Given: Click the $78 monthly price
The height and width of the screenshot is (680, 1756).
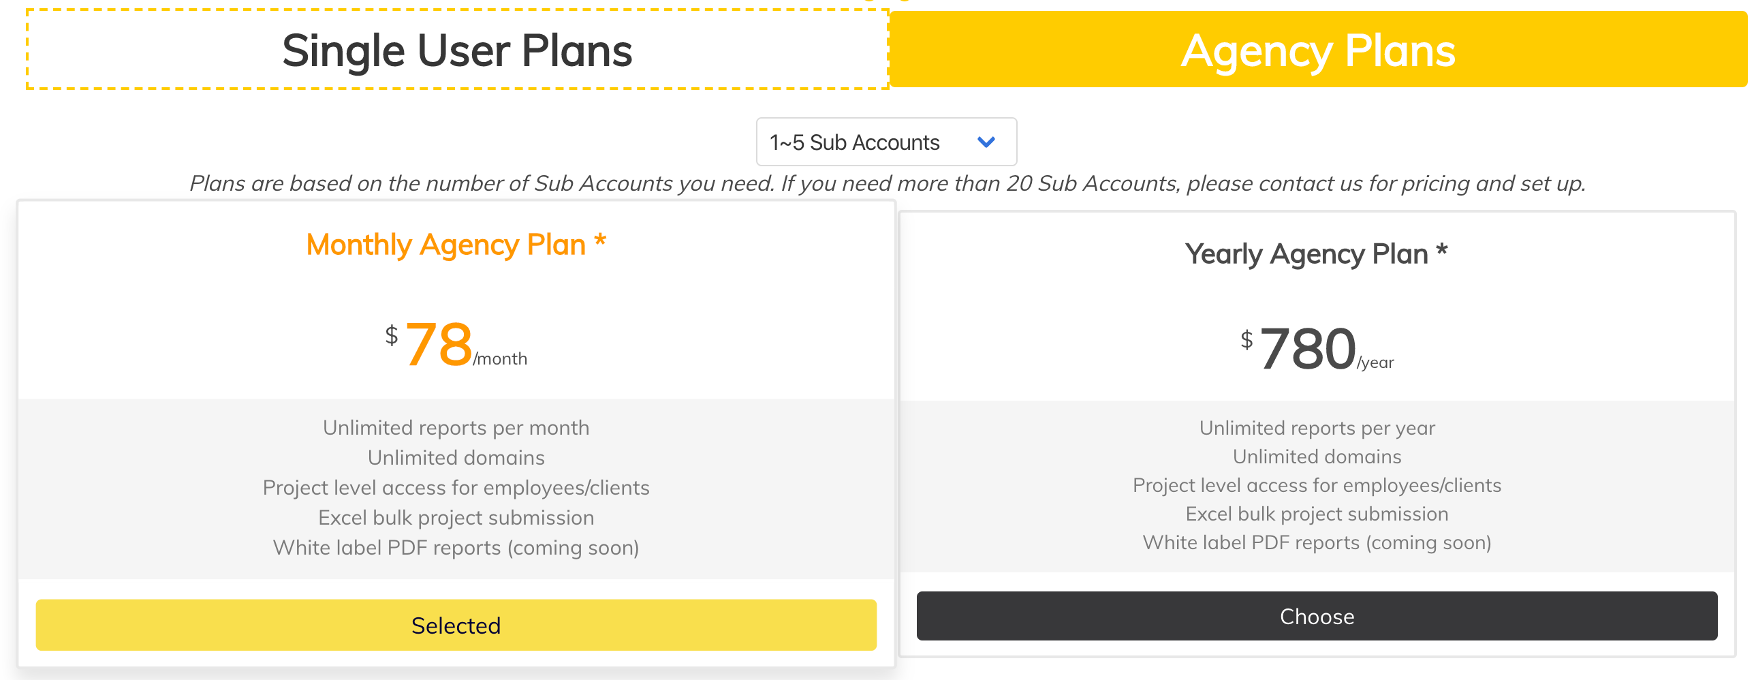Looking at the screenshot, I should [x=436, y=345].
